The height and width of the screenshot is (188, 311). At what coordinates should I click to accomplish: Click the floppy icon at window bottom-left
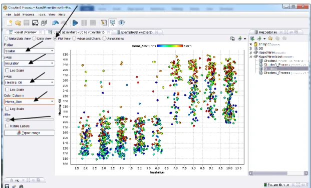click(x=7, y=186)
